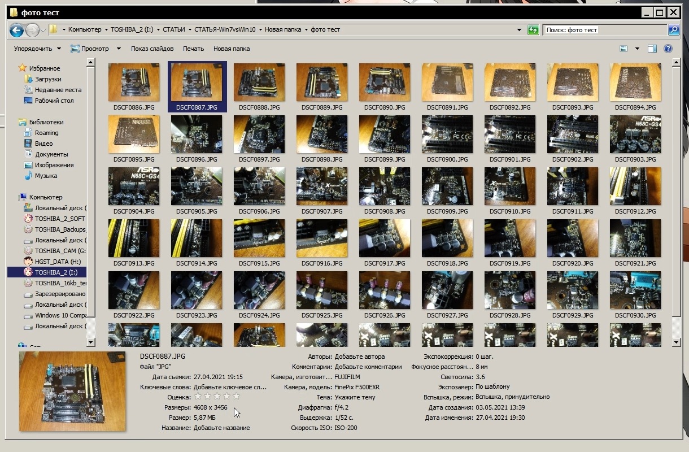Image resolution: width=689 pixels, height=452 pixels.
Task: Click the large preview image in details pane
Action: tap(72, 392)
